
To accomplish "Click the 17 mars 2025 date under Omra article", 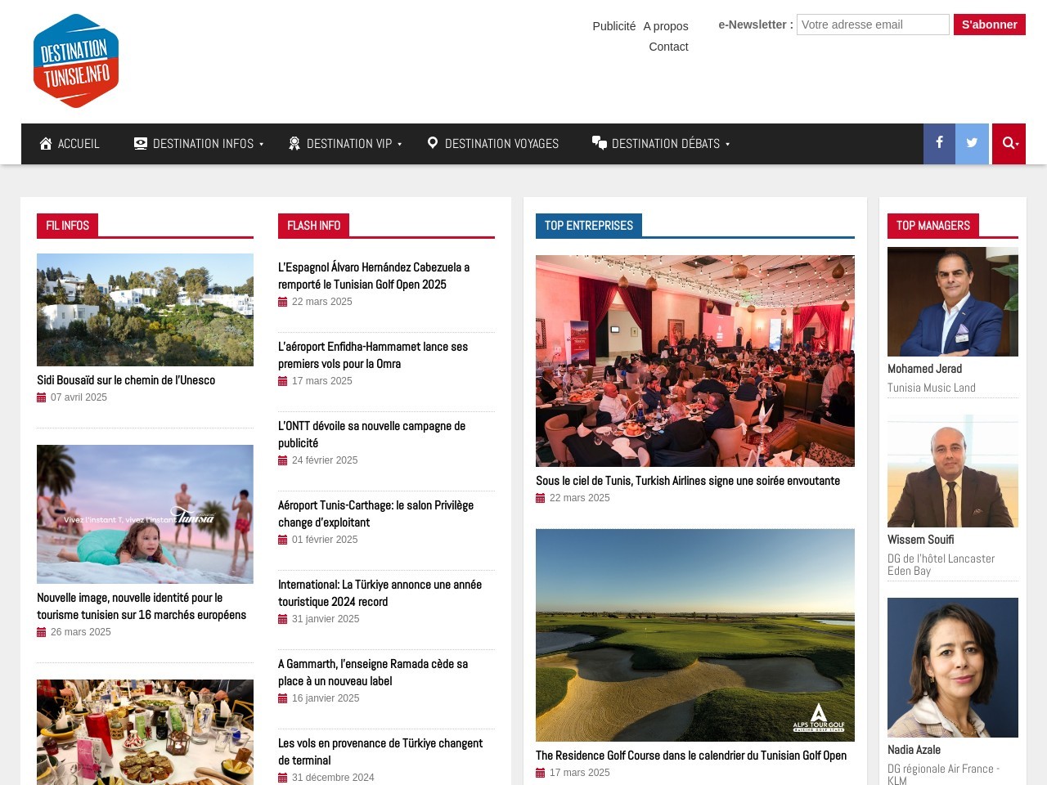I will click(322, 381).
